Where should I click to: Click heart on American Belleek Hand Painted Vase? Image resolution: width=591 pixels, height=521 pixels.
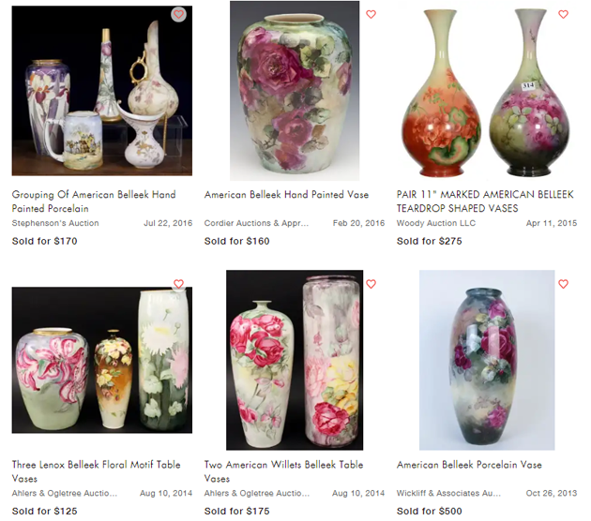tap(371, 14)
